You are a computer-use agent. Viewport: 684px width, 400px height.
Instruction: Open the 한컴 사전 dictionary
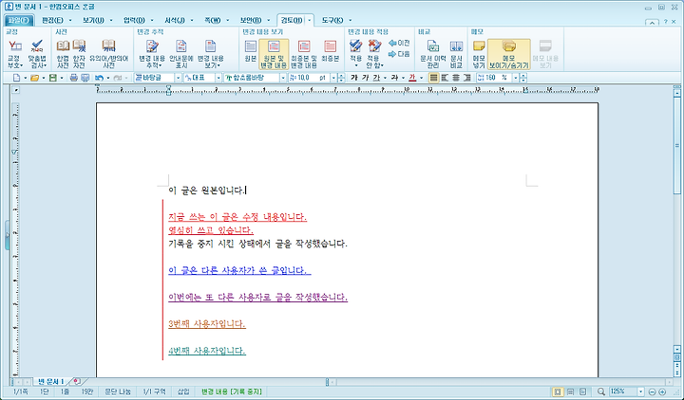(63, 54)
